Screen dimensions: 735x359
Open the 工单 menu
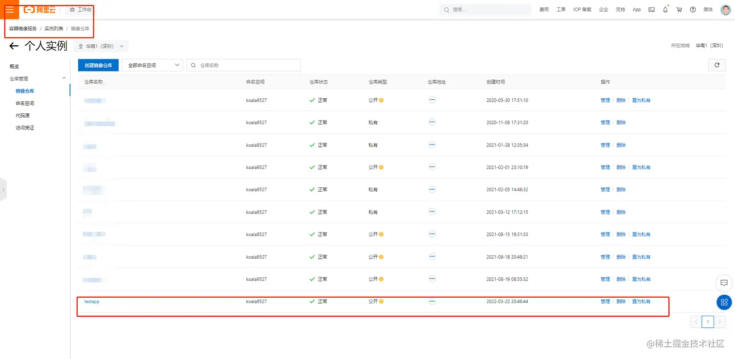click(561, 10)
